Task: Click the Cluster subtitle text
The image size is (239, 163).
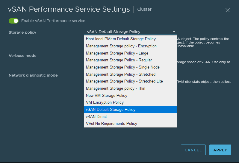Action: point(144,9)
